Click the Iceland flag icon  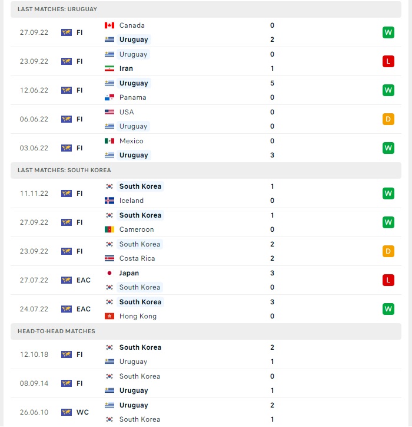(x=109, y=201)
